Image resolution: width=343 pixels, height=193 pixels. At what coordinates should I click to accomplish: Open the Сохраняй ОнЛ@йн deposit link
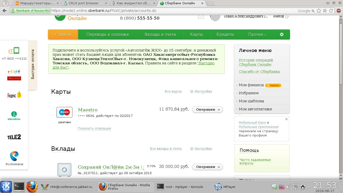[x=111, y=167]
